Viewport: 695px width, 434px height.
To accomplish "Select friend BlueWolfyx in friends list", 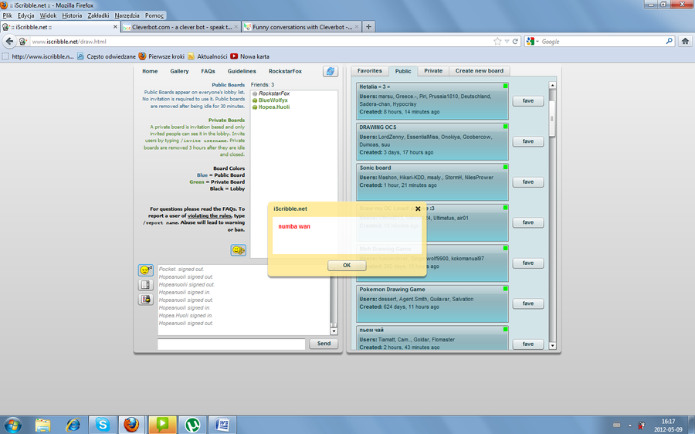I will [x=273, y=100].
